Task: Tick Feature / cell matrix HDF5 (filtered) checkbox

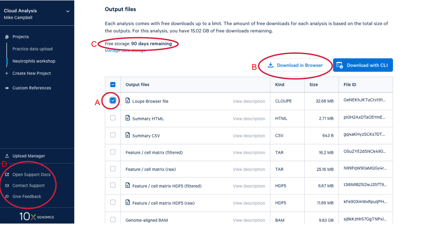Action: click(113, 185)
